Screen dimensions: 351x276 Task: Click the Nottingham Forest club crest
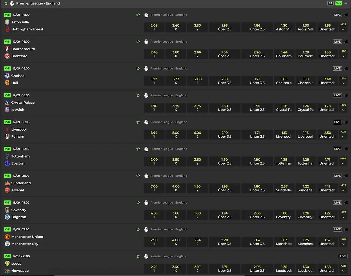pyautogui.click(x=7, y=29)
